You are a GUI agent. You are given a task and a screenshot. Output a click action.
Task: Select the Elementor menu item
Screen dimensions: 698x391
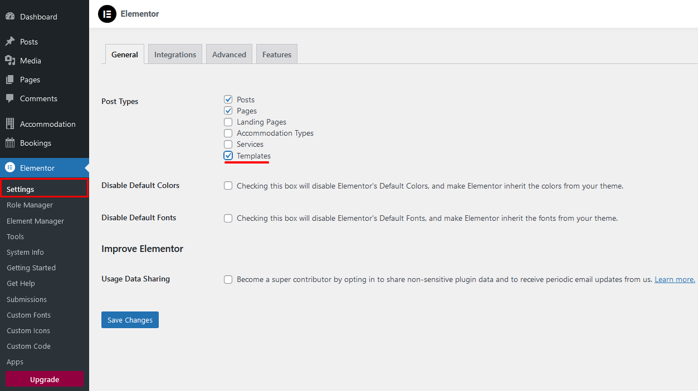[x=45, y=168]
